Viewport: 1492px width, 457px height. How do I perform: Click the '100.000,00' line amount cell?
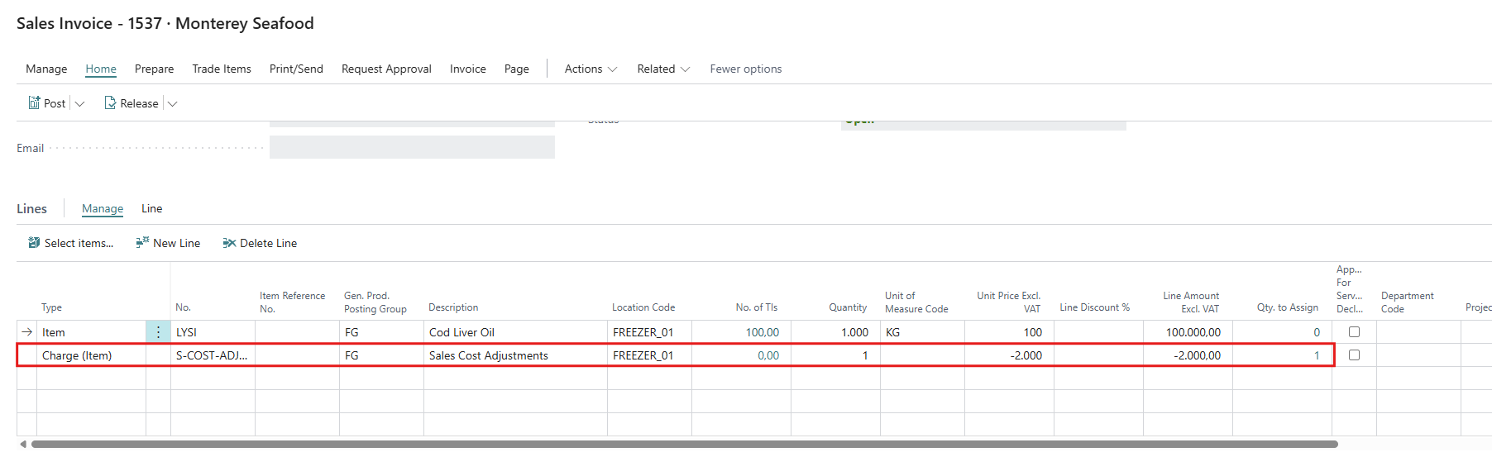pos(1188,332)
